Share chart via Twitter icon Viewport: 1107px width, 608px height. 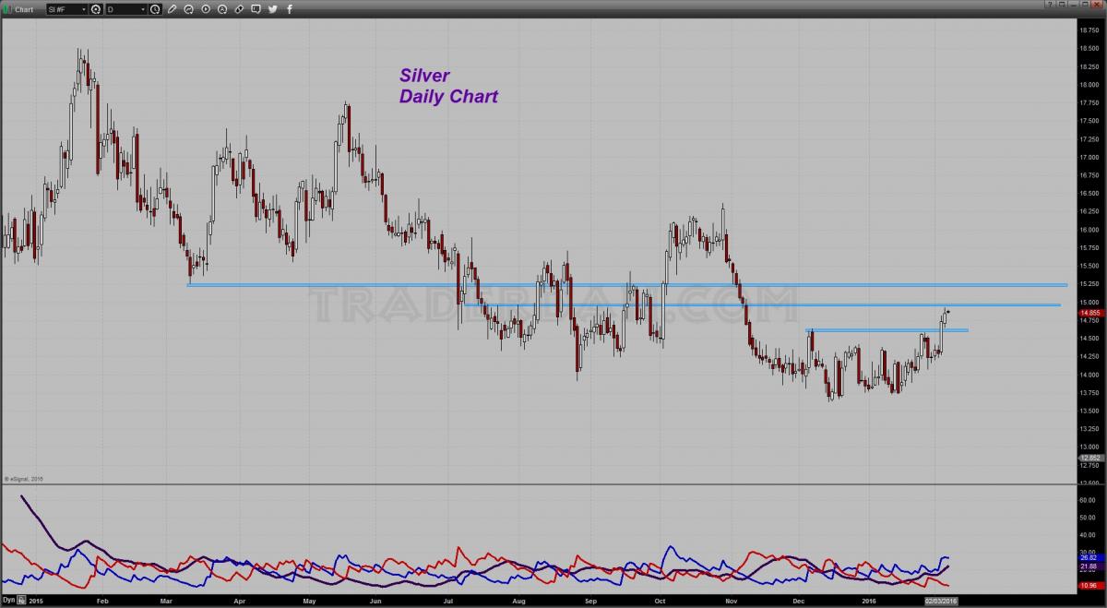pos(273,9)
